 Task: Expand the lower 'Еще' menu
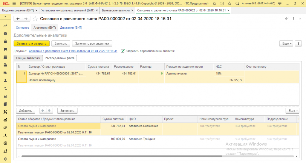pyautogui.click(x=292, y=111)
